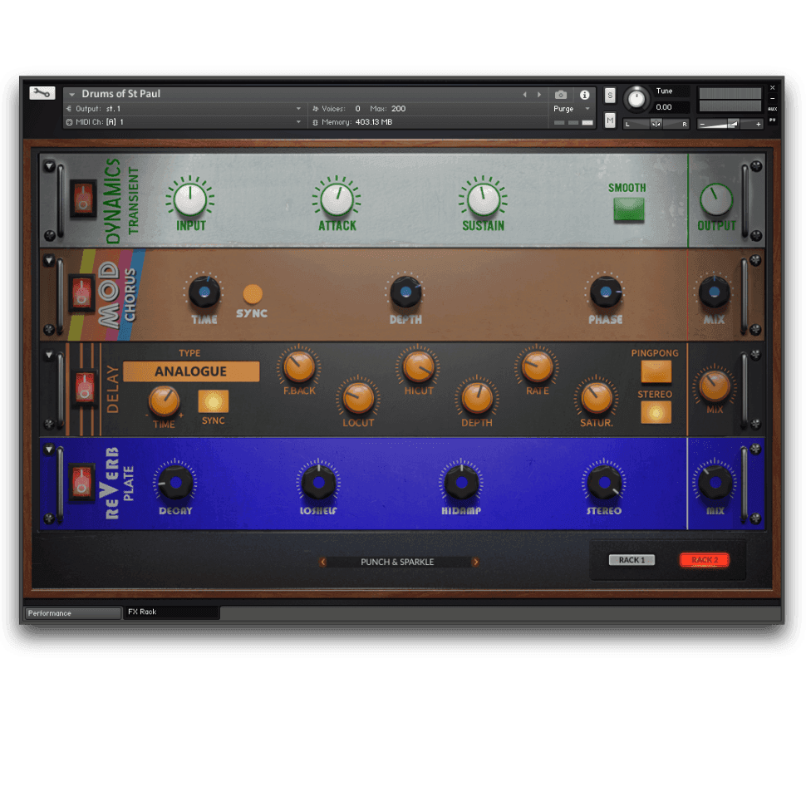Screen dimensions: 806x806
Task: Toggle the Dynamics Transient power switch
Action: pos(83,199)
